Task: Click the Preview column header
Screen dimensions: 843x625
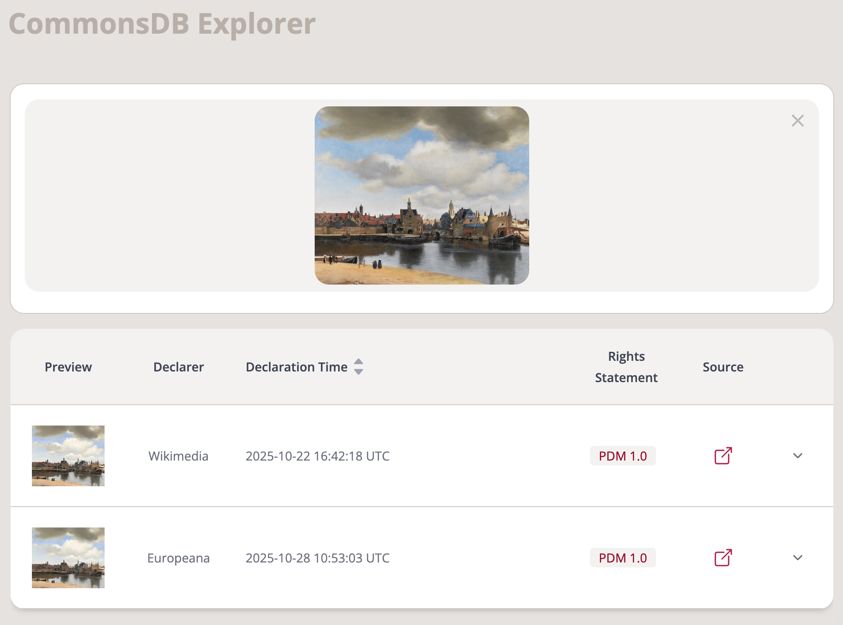Action: tap(68, 367)
